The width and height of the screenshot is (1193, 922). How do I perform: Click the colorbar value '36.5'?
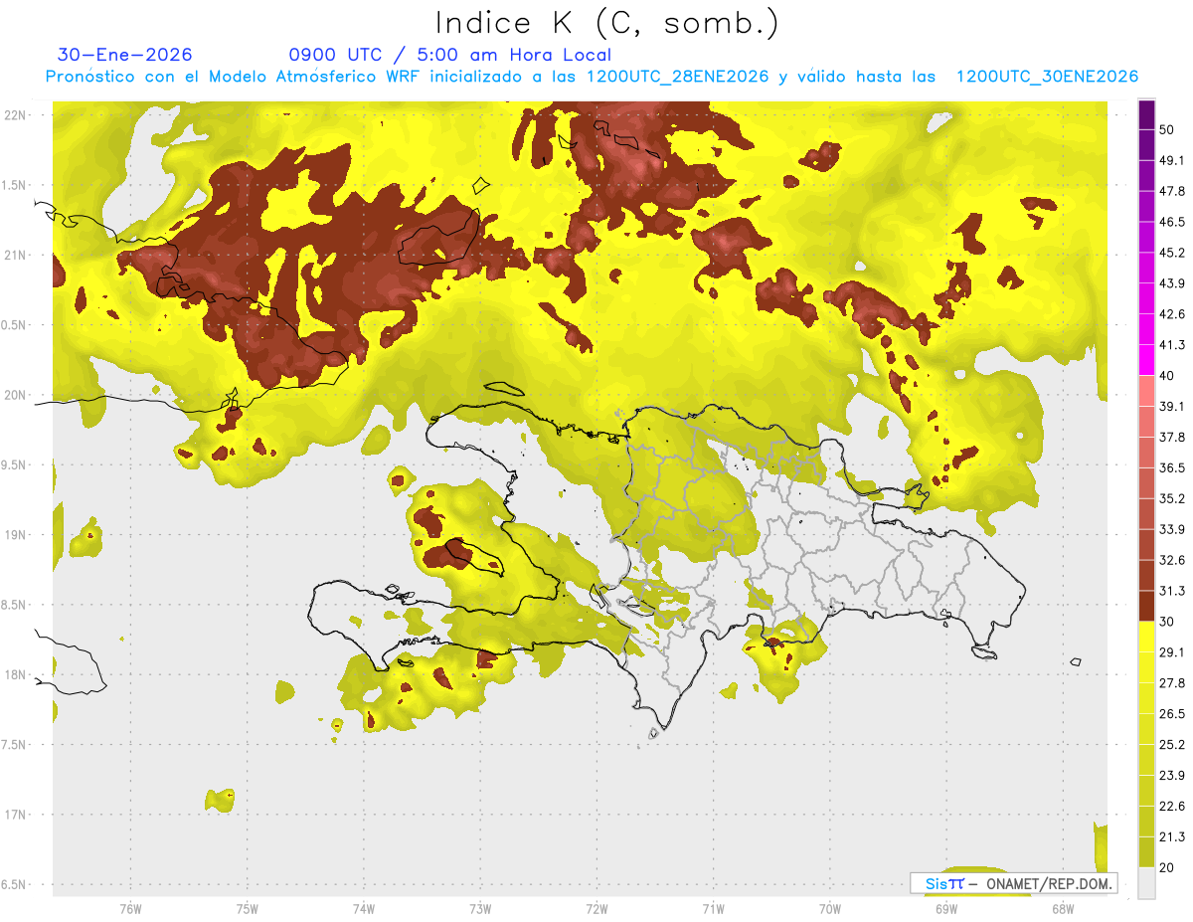pos(1172,467)
